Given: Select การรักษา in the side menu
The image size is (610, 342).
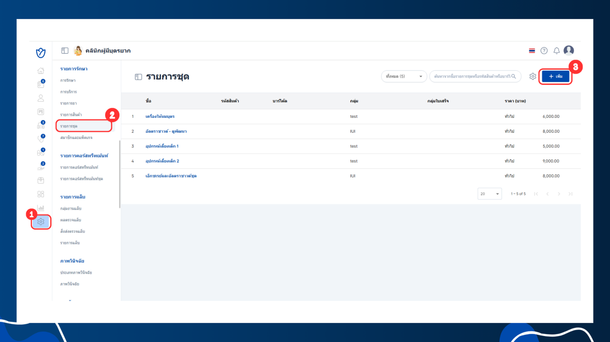Looking at the screenshot, I should coord(68,80).
